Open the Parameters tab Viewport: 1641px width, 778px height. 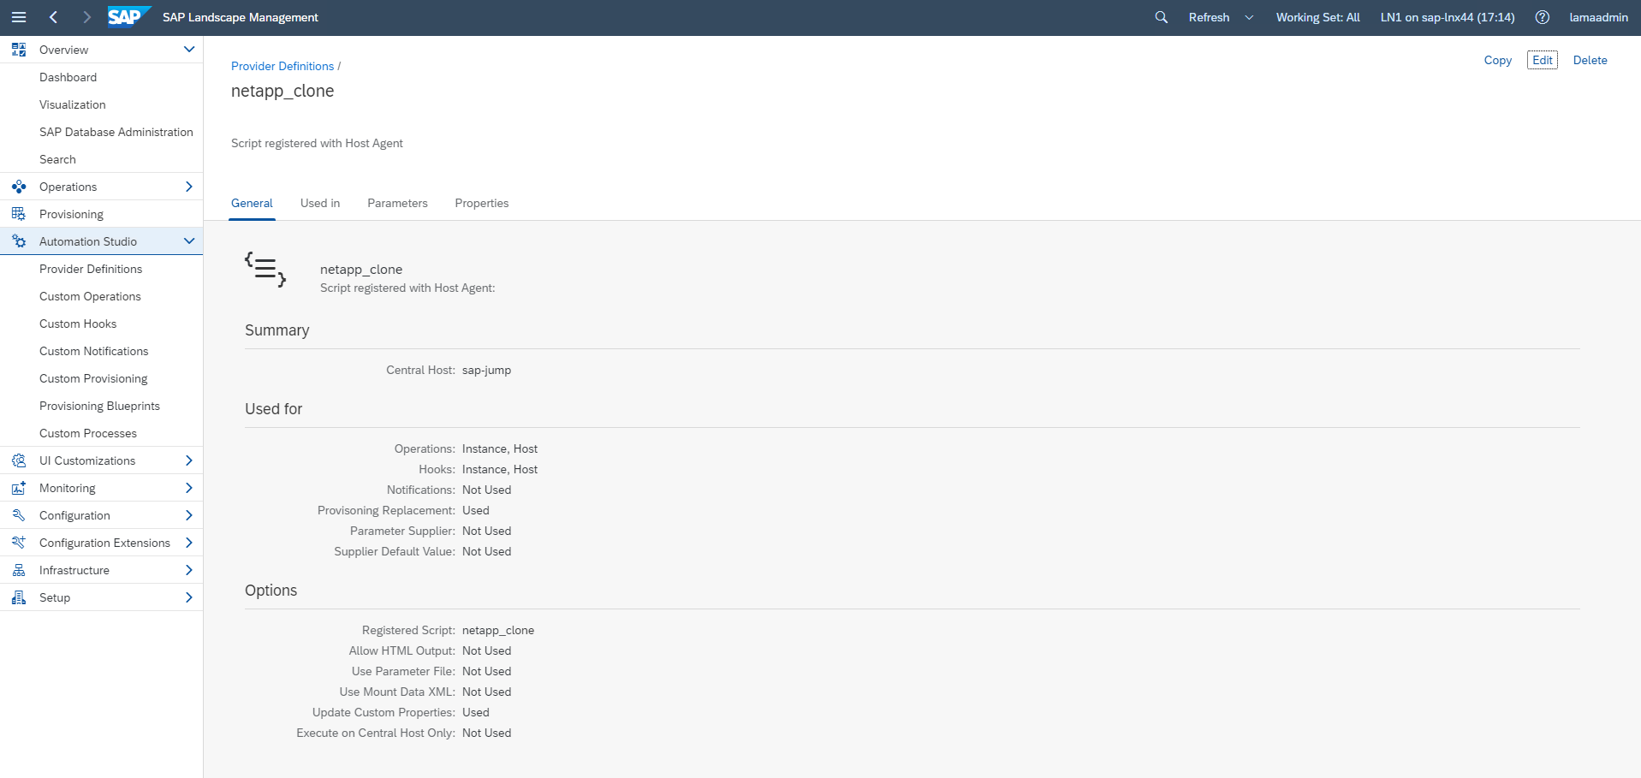click(x=397, y=203)
